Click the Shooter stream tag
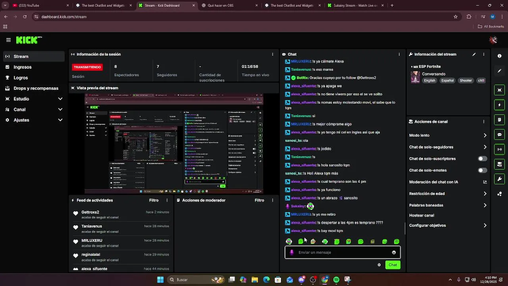 click(x=466, y=81)
